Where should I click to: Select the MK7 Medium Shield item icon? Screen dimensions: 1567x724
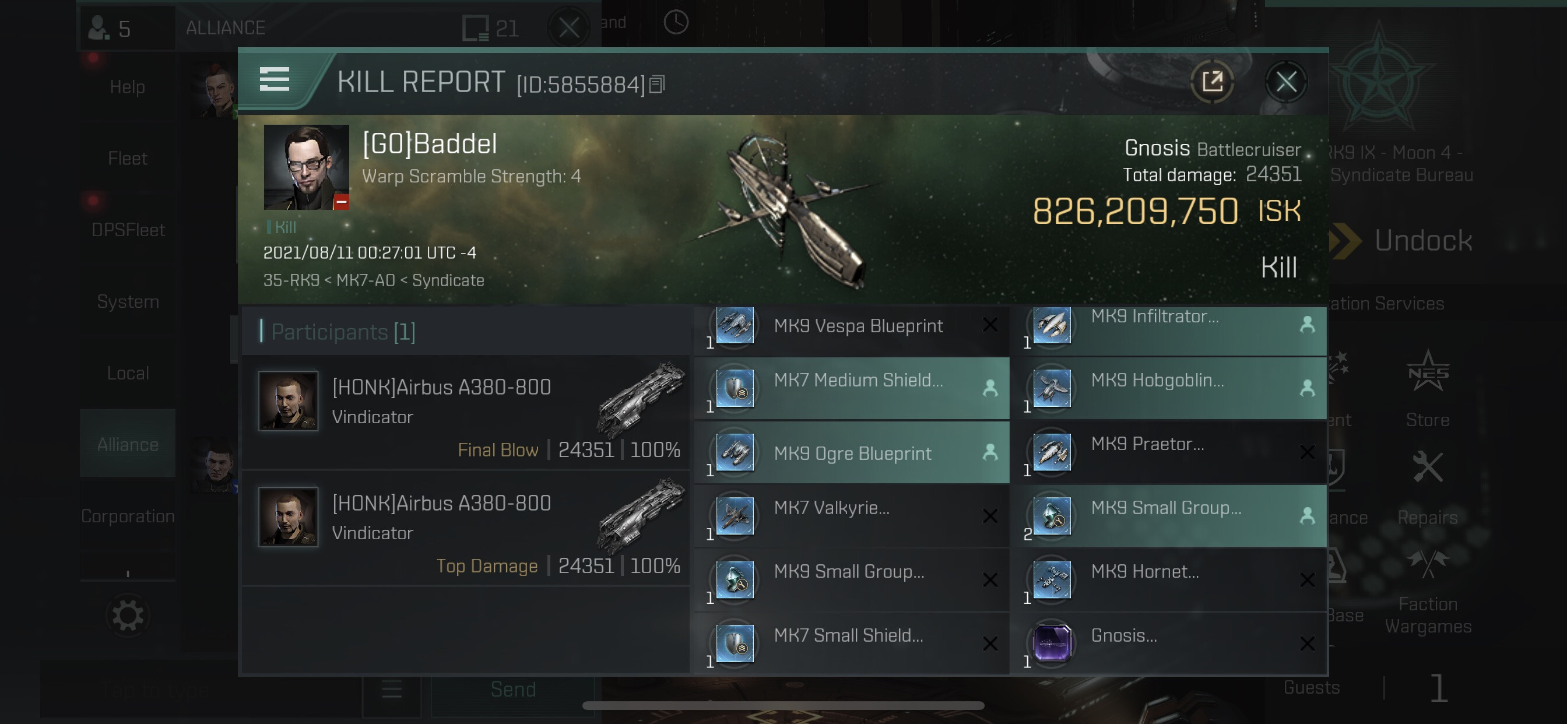coord(735,388)
